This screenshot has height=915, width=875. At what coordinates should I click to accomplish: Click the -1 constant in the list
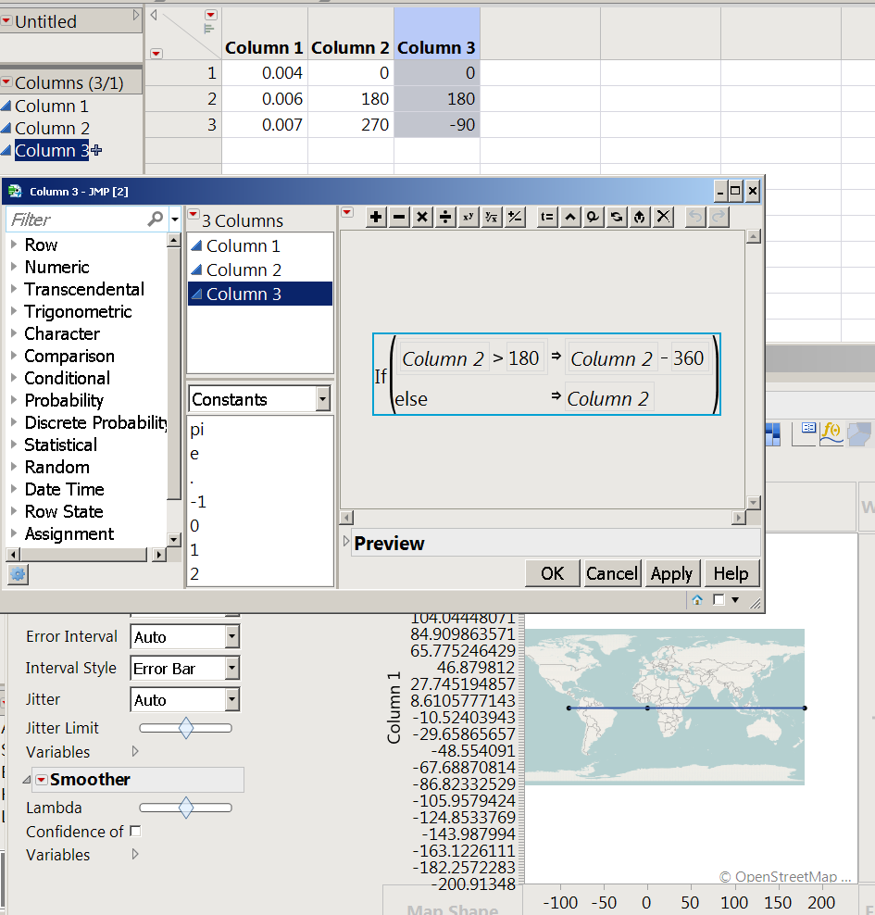198,502
